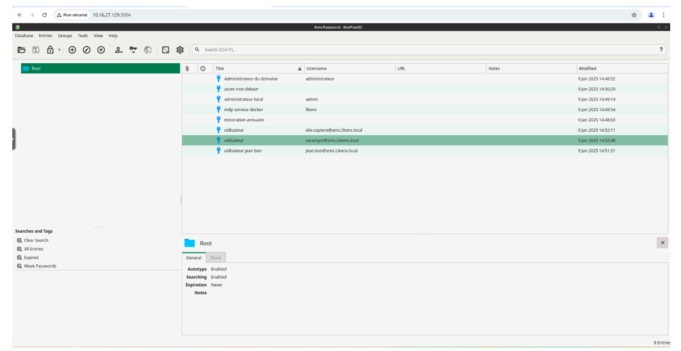Copy username using the person icon
Viewport: 681px width, 351px height.
tap(118, 50)
